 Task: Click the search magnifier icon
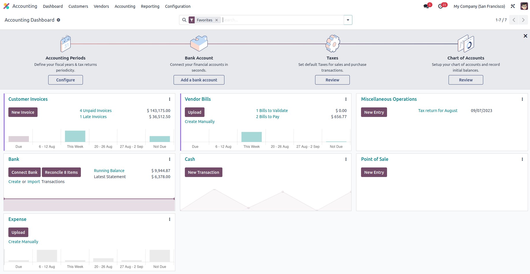click(x=184, y=20)
